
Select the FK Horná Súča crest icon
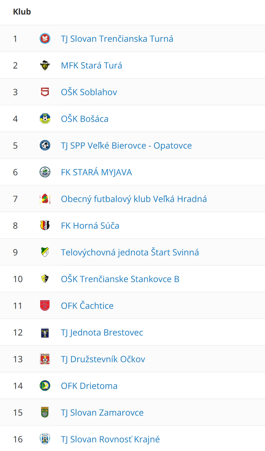click(45, 225)
